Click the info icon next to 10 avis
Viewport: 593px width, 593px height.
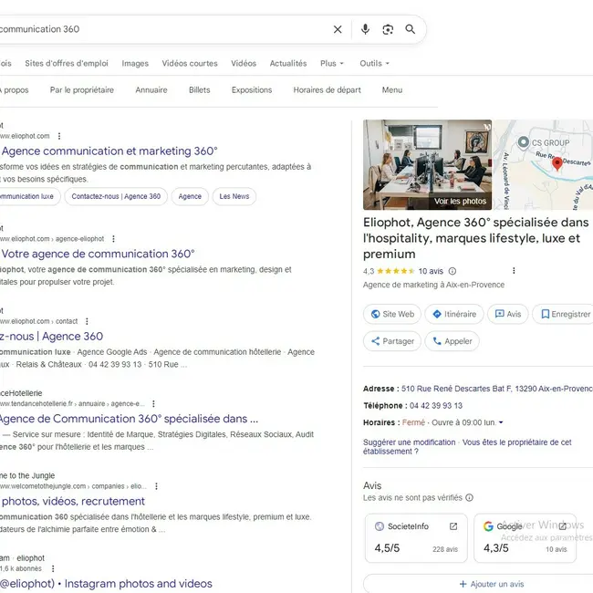(x=453, y=271)
